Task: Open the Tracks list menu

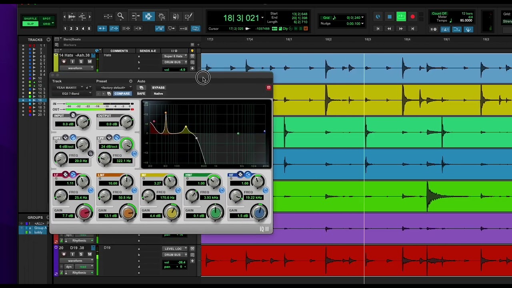Action: tap(48, 40)
